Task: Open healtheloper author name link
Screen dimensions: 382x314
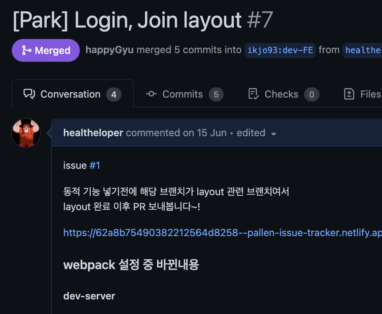Action: coord(93,133)
